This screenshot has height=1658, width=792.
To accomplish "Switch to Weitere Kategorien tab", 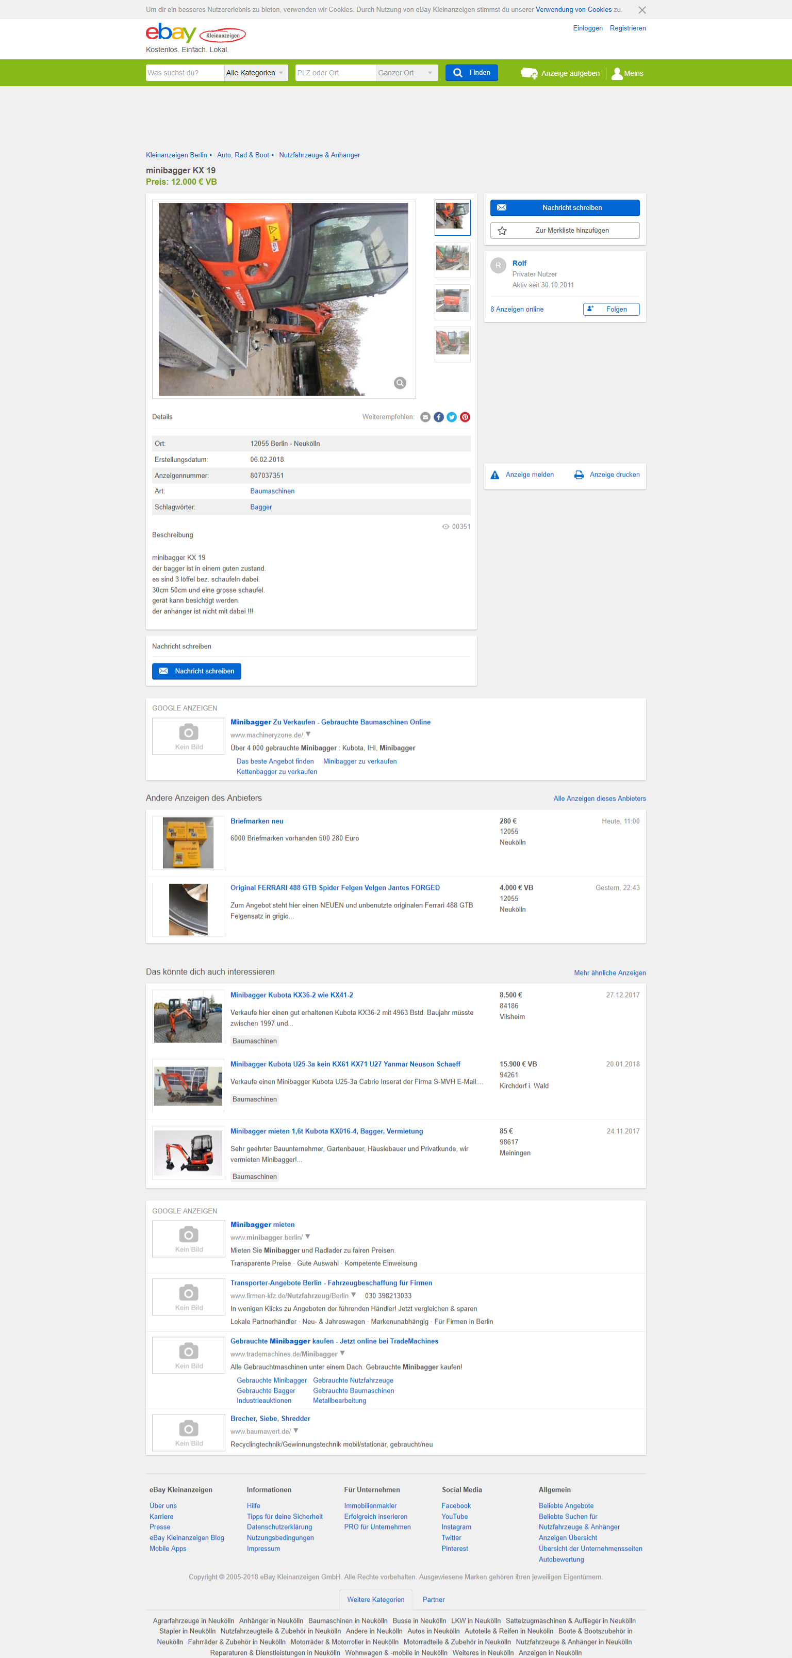I will click(x=375, y=1600).
